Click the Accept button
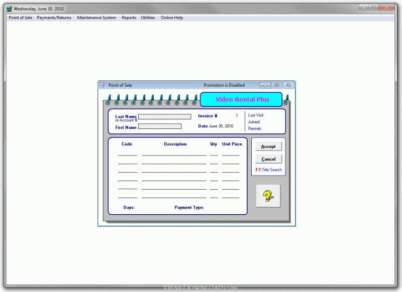The height and width of the screenshot is (292, 402). 268,147
